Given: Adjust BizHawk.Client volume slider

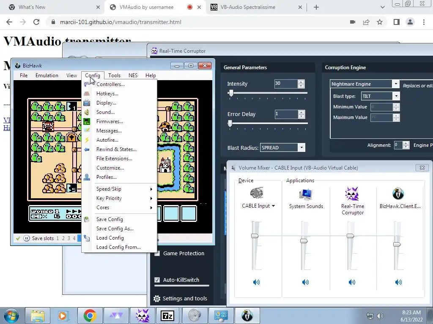Looking at the screenshot, I should [397, 244].
